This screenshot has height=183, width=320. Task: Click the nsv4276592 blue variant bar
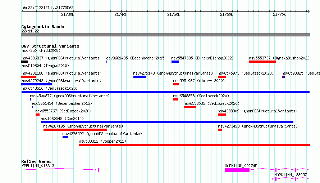click(65, 137)
